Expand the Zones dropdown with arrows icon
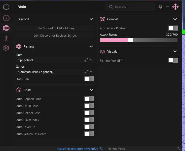The image size is (185, 151). [x=86, y=72]
